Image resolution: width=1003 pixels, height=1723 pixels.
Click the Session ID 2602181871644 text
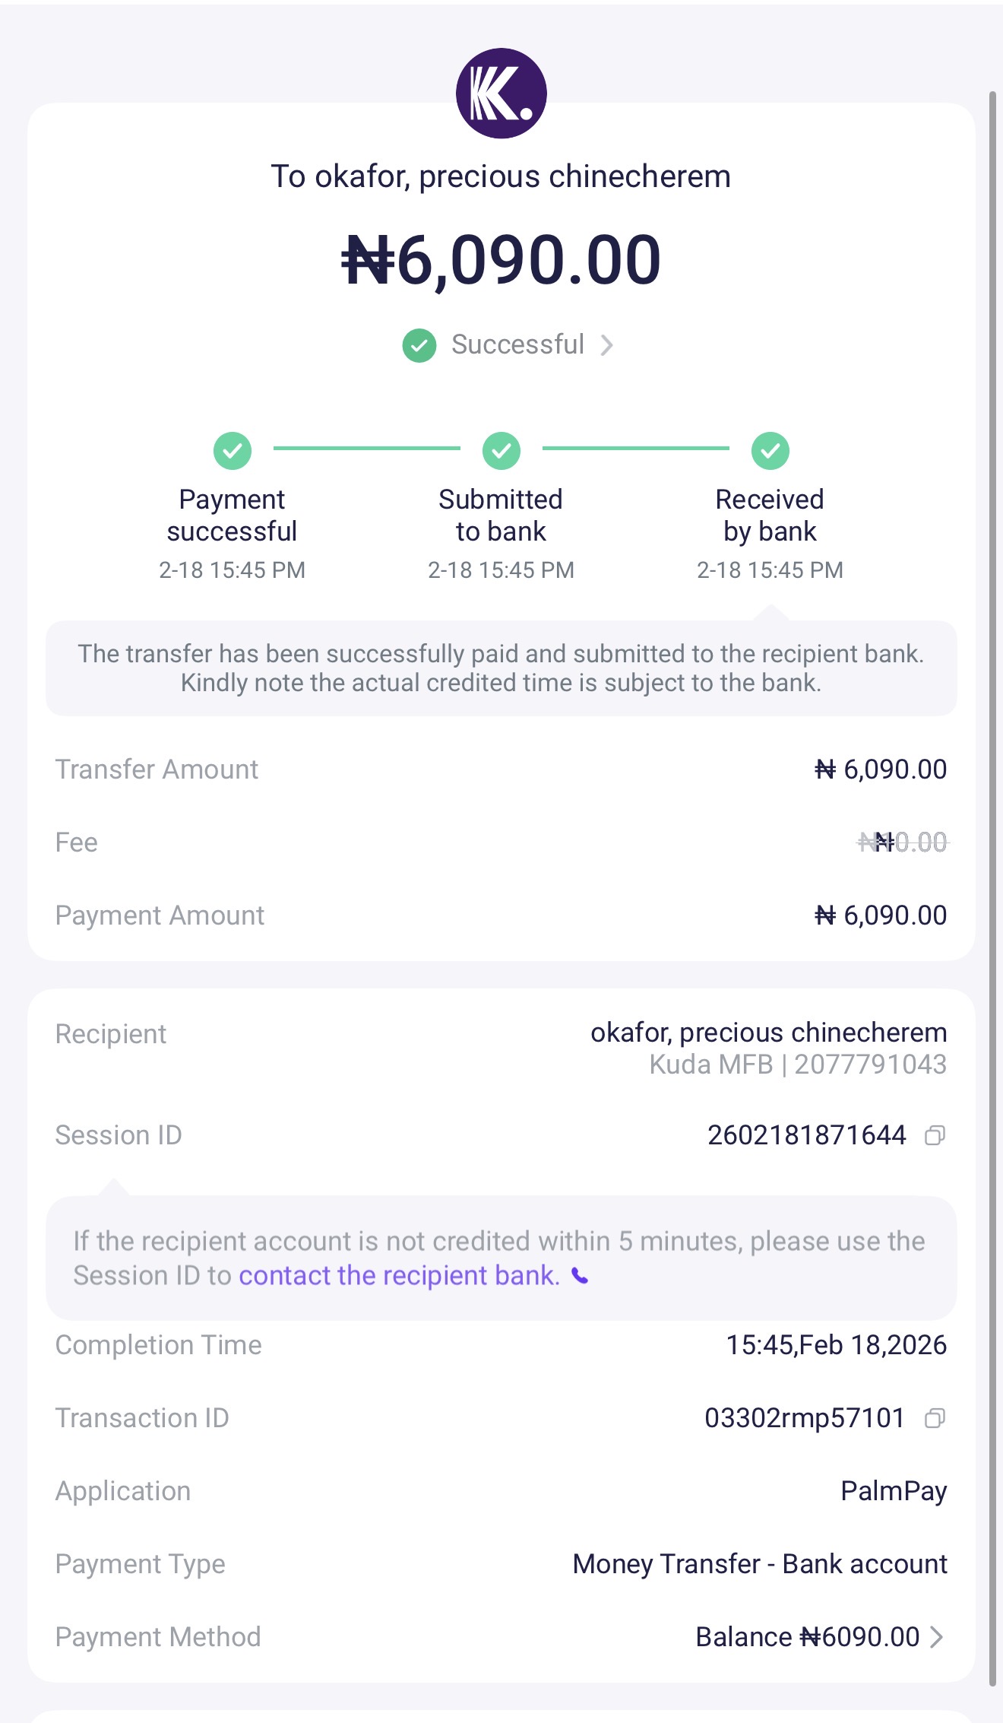[806, 1135]
